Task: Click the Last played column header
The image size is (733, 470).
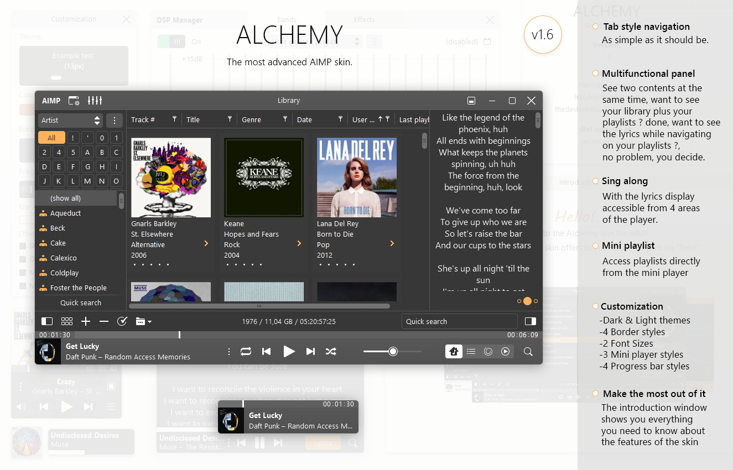Action: (414, 119)
